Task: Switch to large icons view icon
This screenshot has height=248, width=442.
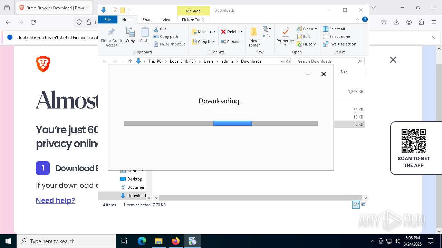Action: click(x=364, y=205)
